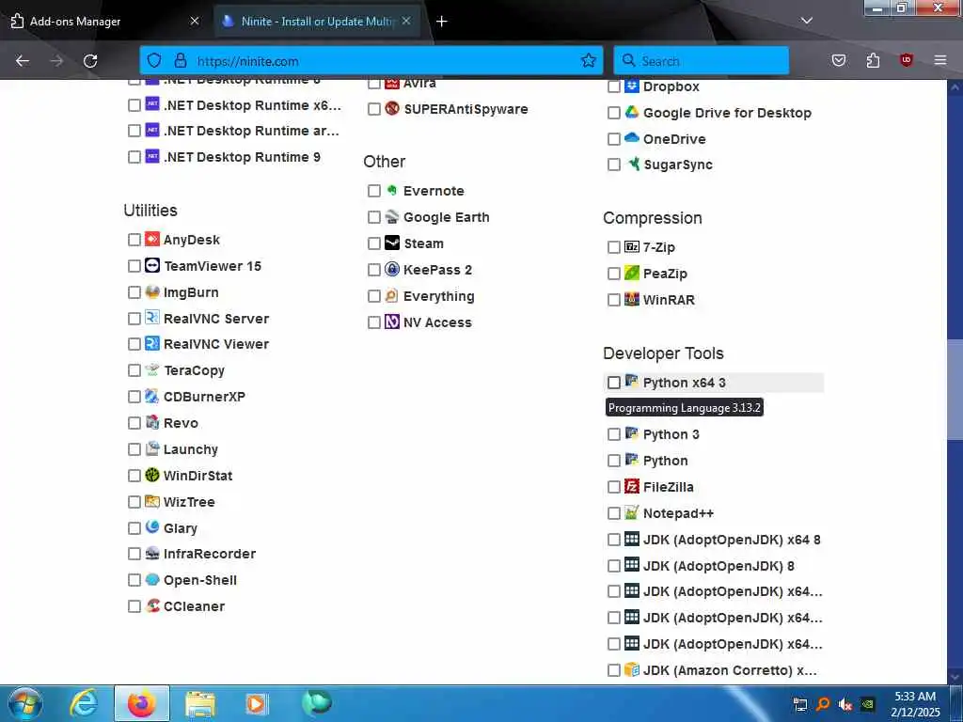
Task: Open a new tab with plus button
Action: tap(442, 22)
